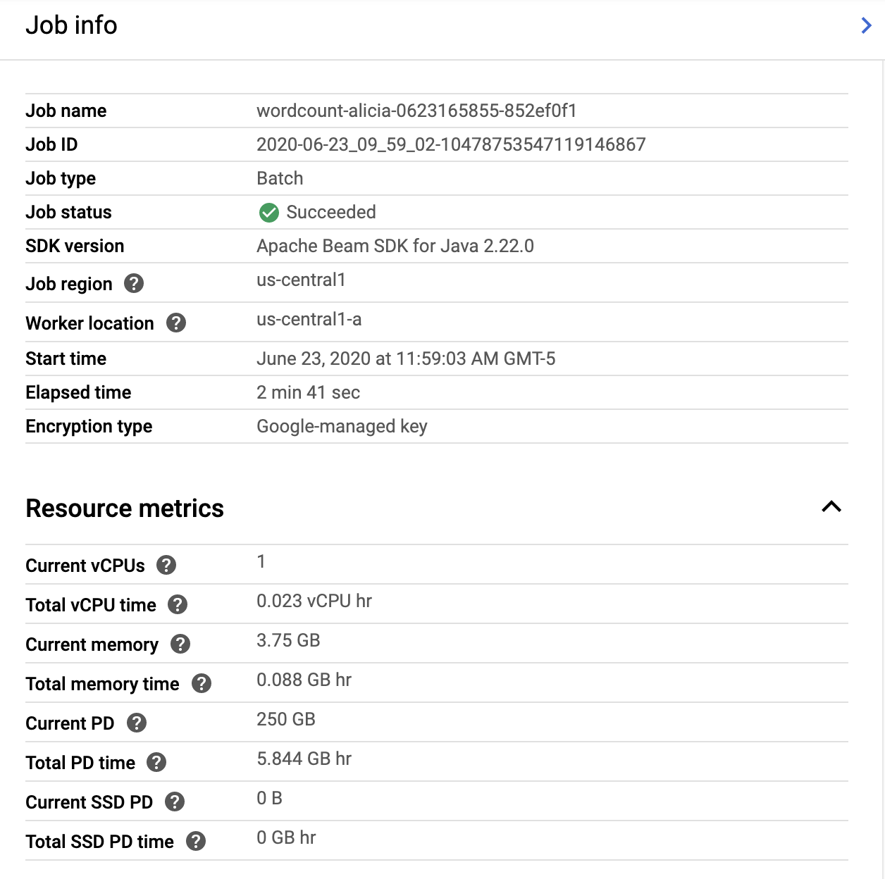
Task: Collapse Job info panel with blue chevron
Action: point(866,26)
